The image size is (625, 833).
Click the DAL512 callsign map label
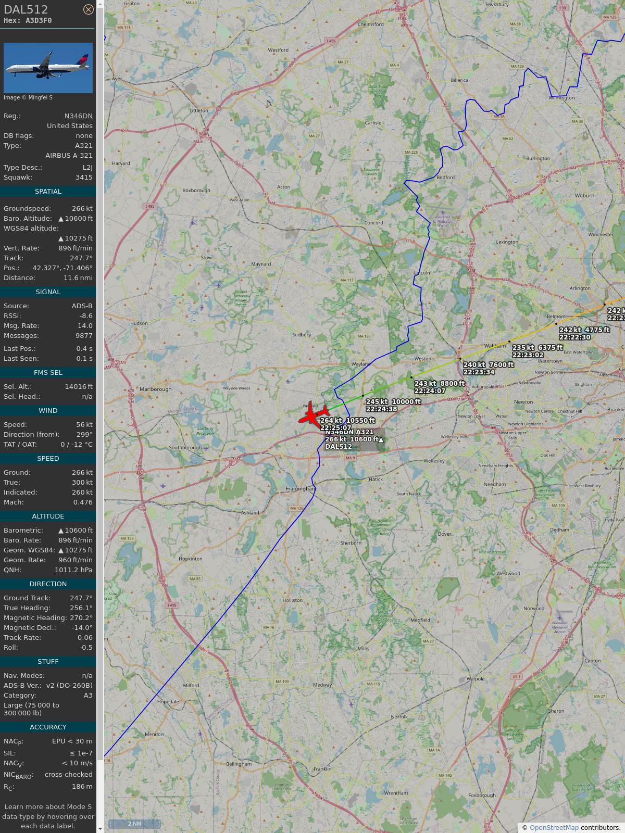point(339,447)
